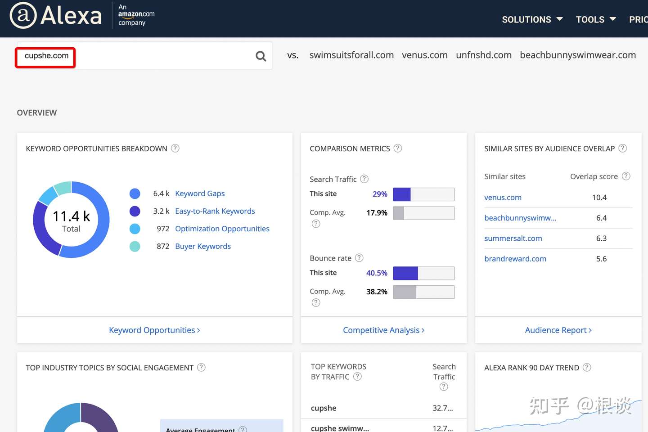Screen dimensions: 648x432
Task: Compare with beachbunnyswimwear.com
Action: coord(578,55)
